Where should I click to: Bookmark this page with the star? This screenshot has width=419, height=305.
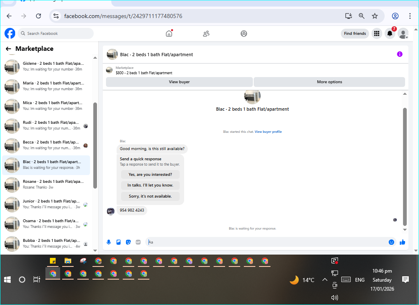point(375,16)
